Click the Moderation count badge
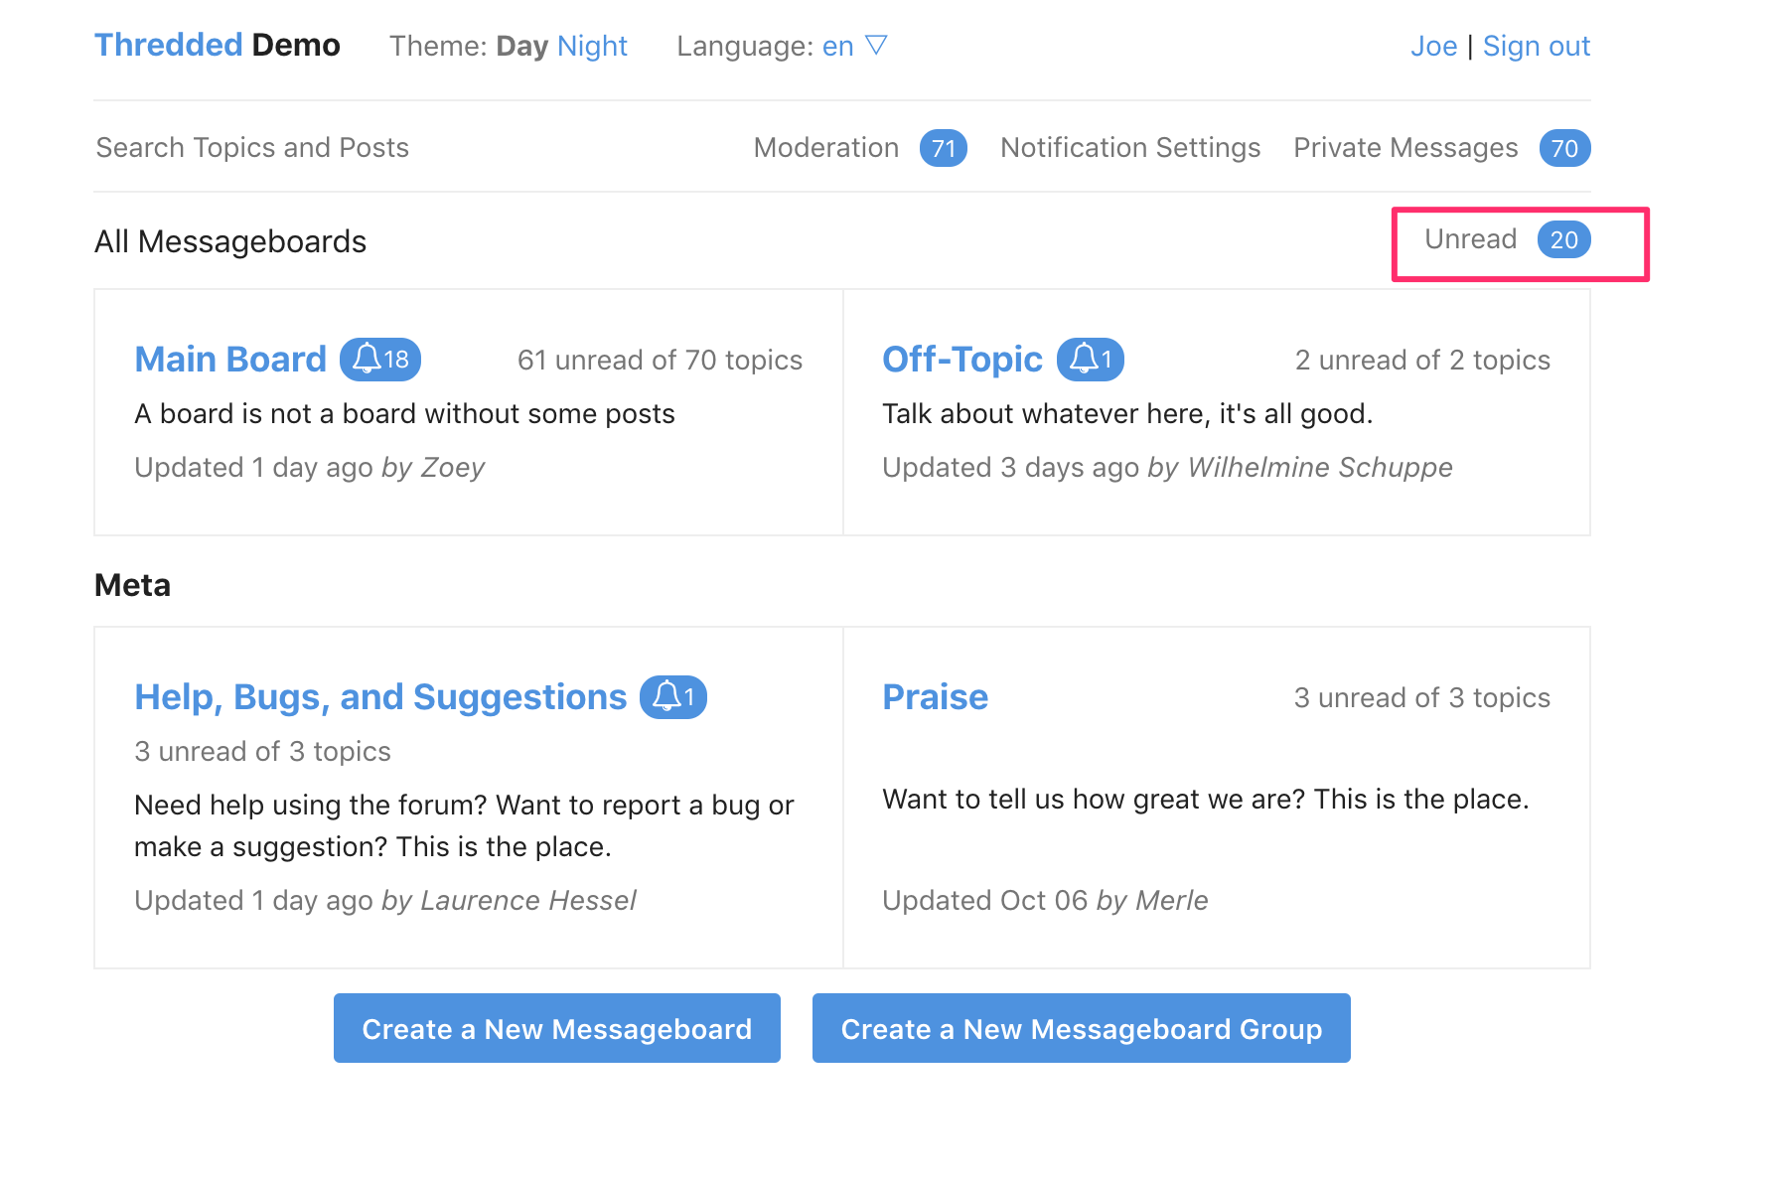 pos(944,148)
